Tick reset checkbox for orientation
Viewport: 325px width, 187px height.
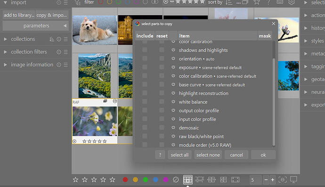tap(162, 58)
